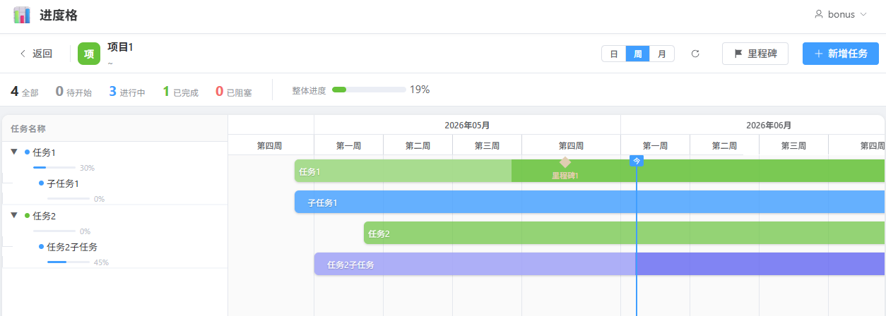This screenshot has height=316, width=886.
Task: Click the 45% progress bar under 任务2子任务
Action: (x=69, y=262)
